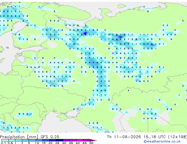This screenshot has height=144, width=187.
Task: Select the 0.1–0.5 mm legend swatch
Action: coord(5,140)
